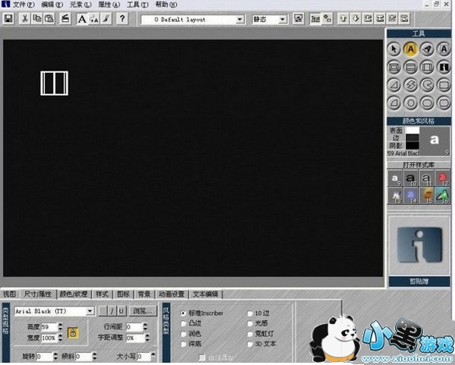Select the arrow pointer tool in tools panel

[395, 49]
